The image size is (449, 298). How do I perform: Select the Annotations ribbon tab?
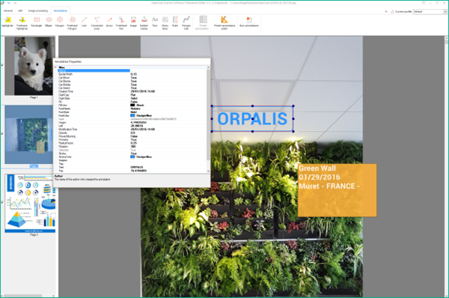tap(61, 10)
